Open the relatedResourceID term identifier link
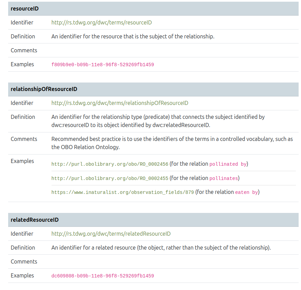 pos(111,234)
